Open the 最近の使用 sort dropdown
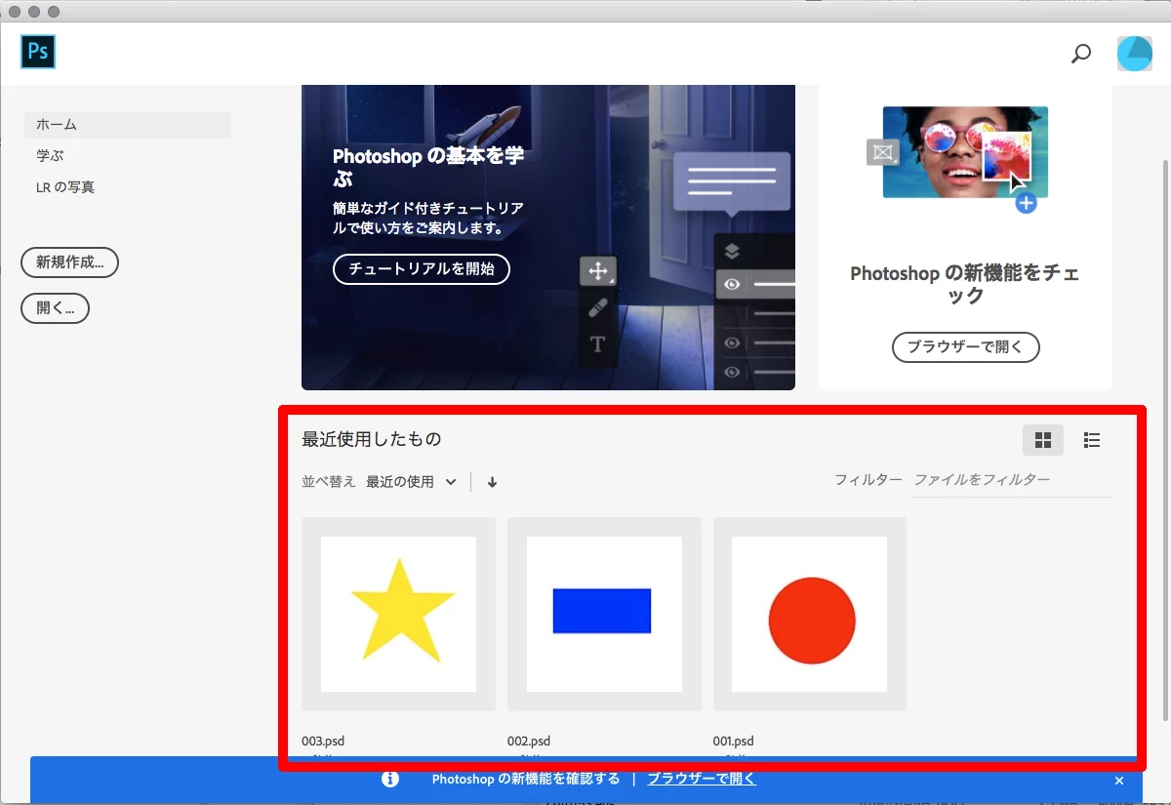1171x805 pixels. [411, 481]
